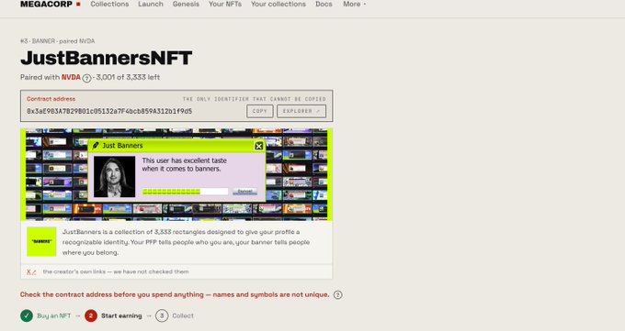This screenshot has height=331, width=625.
Task: Select the contract address text 0x3aE9...
Action: 109,111
